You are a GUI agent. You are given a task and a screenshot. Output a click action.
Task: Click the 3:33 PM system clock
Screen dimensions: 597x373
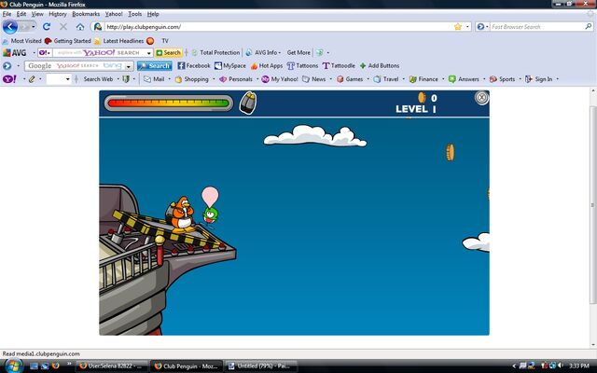tap(579, 366)
